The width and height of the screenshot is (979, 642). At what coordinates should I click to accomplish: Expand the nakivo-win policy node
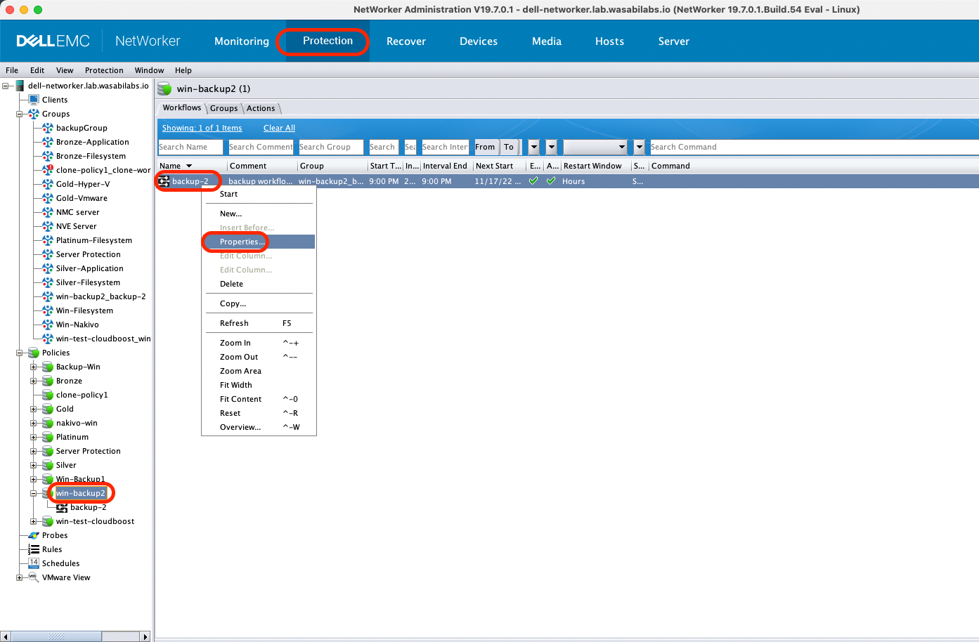pyautogui.click(x=33, y=423)
